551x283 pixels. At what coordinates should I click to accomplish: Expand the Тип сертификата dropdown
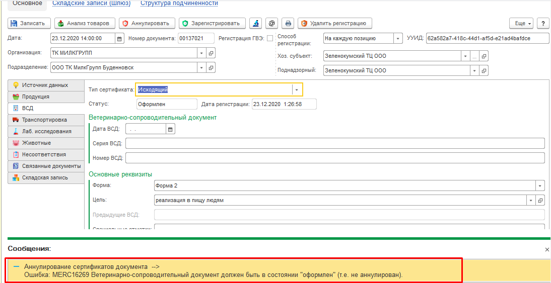297,90
